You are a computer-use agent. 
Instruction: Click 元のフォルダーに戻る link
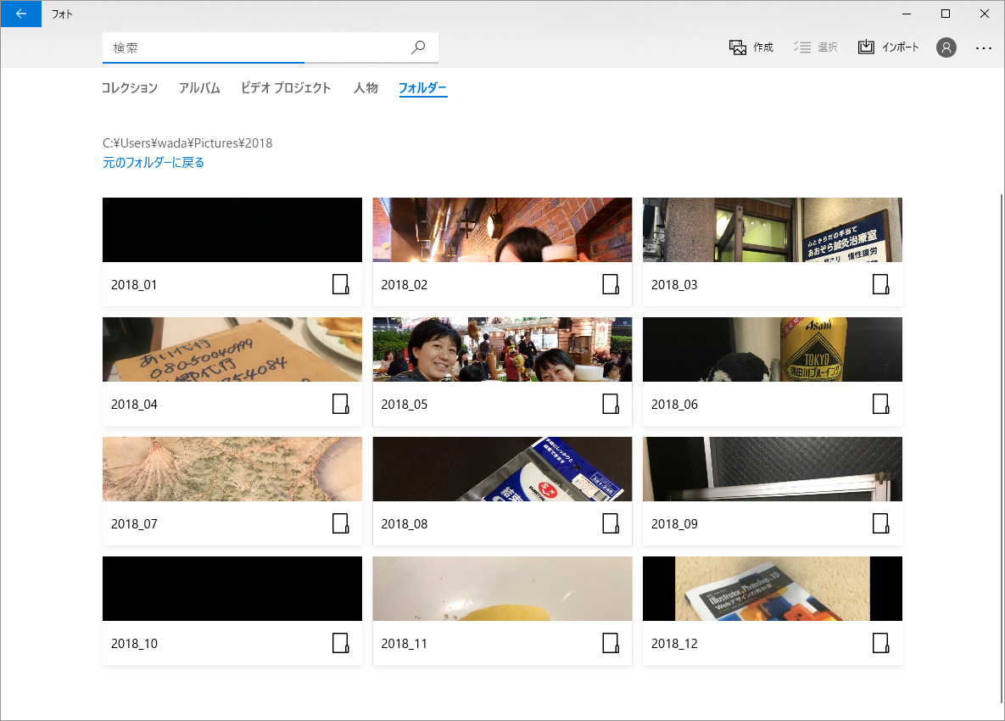(x=154, y=162)
